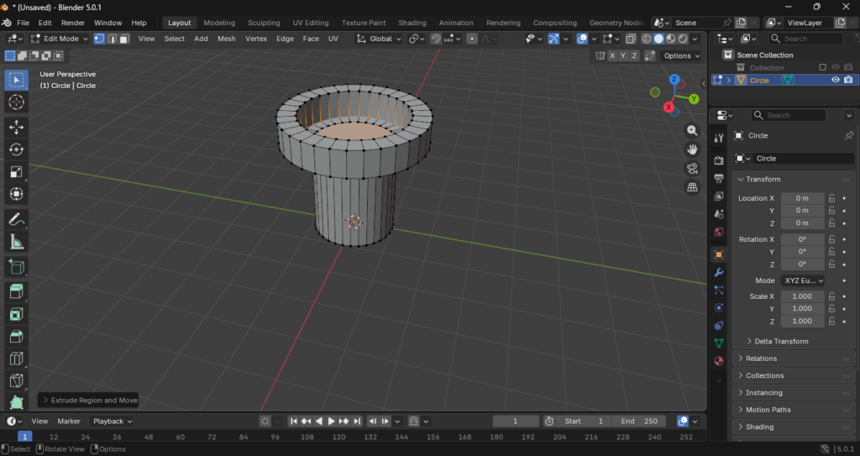Expand the Delta Transform section
860x456 pixels.
(781, 341)
